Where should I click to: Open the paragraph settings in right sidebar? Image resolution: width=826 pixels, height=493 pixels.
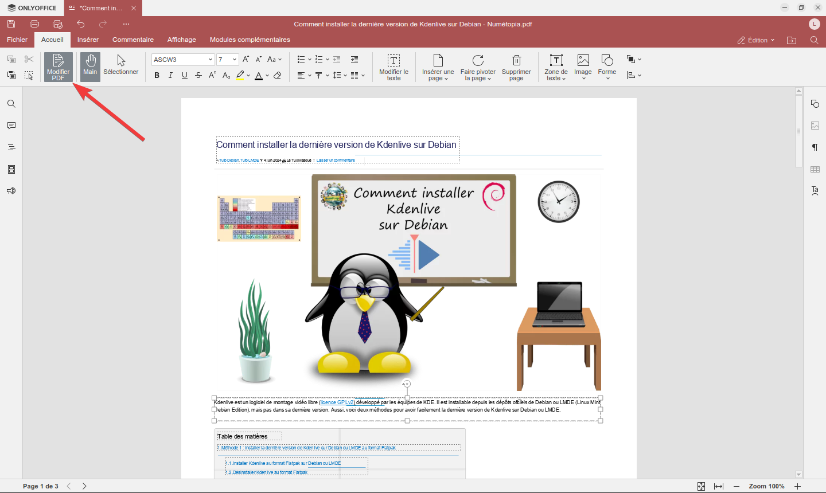[815, 147]
